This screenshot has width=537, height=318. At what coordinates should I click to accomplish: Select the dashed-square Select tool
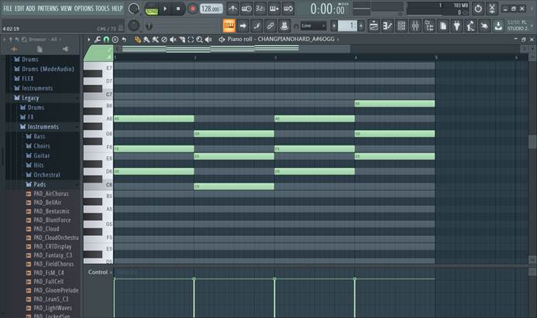click(191, 39)
